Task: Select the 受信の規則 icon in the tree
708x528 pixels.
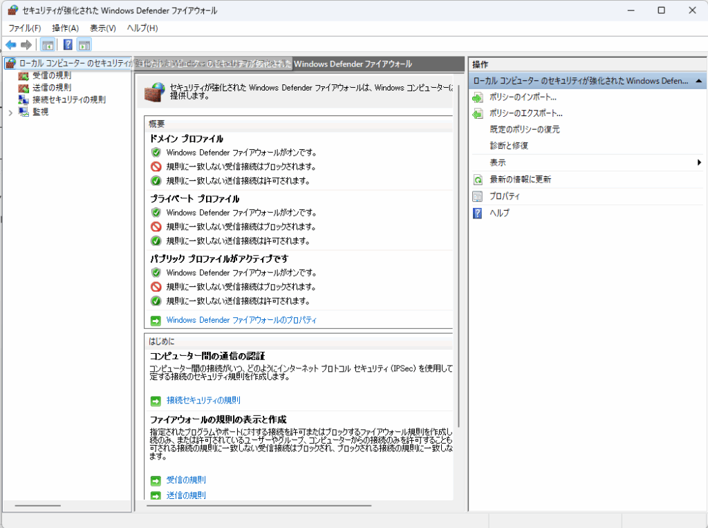Action: point(24,76)
